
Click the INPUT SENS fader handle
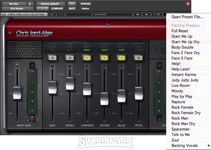click(x=17, y=93)
